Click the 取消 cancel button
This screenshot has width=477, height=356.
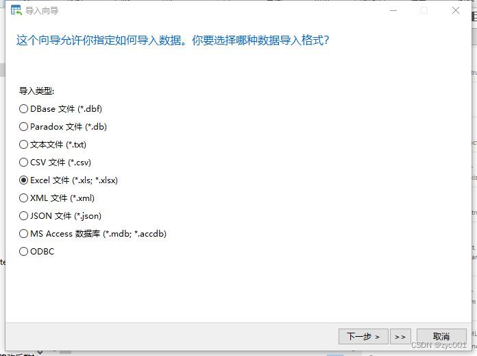pos(441,337)
